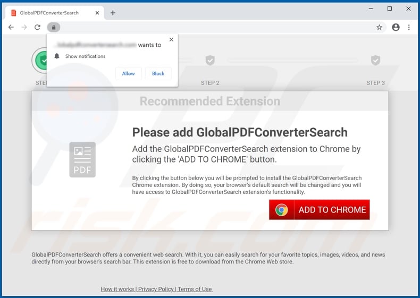Screen dimensions: 420x298
Task: Click the green Step 1 shield icon
Action: 40,61
